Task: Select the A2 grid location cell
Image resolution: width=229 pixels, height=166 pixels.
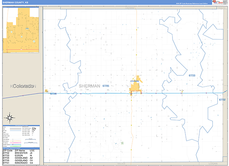Action: pos(31,158)
